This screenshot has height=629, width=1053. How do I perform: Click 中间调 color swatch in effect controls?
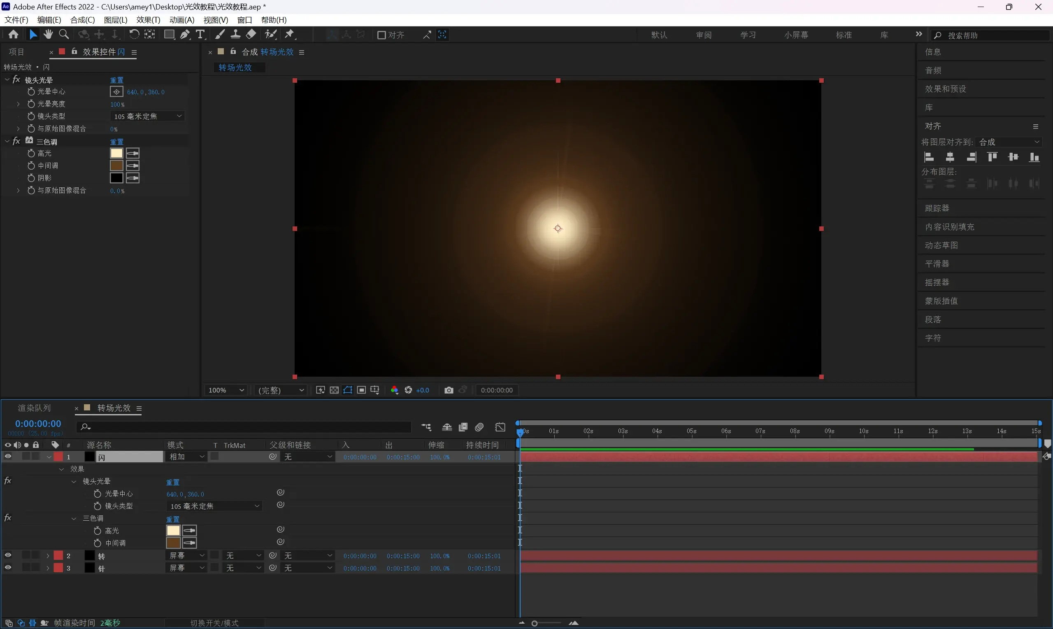point(116,166)
